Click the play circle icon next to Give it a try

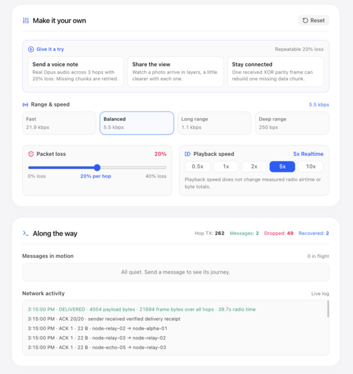[31, 50]
